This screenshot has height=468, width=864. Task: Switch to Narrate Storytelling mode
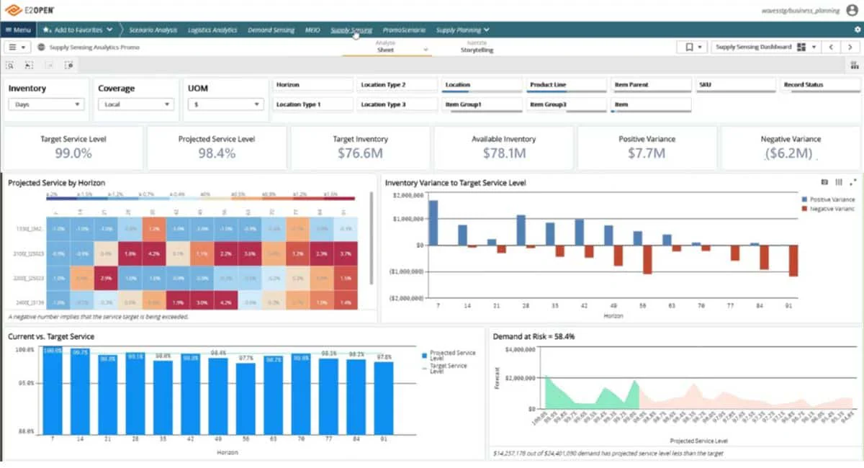click(x=476, y=47)
